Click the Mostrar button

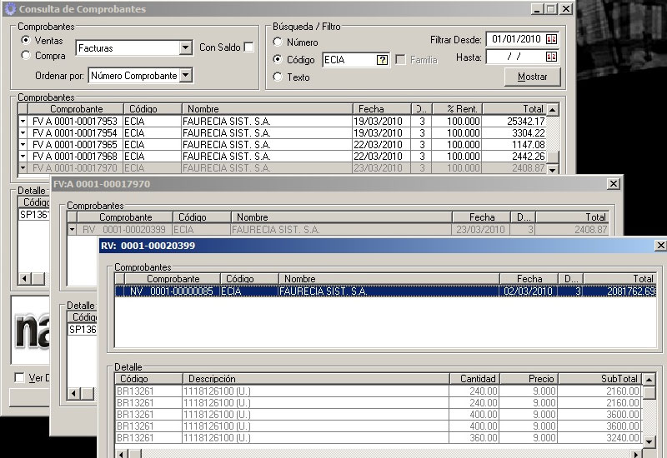[532, 77]
